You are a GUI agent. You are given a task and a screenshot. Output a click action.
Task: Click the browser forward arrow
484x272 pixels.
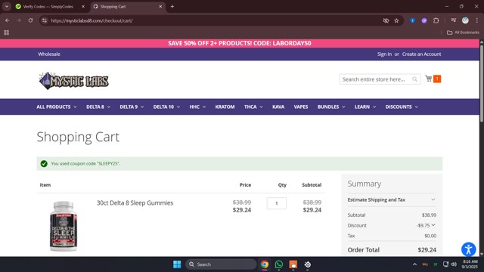(x=19, y=20)
